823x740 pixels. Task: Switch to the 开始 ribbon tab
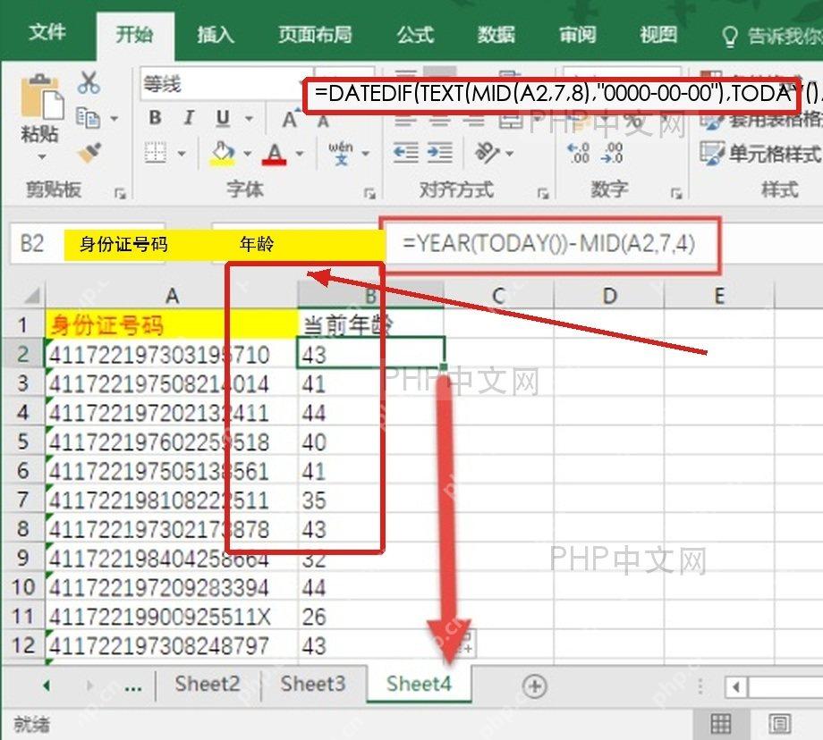coord(134,35)
